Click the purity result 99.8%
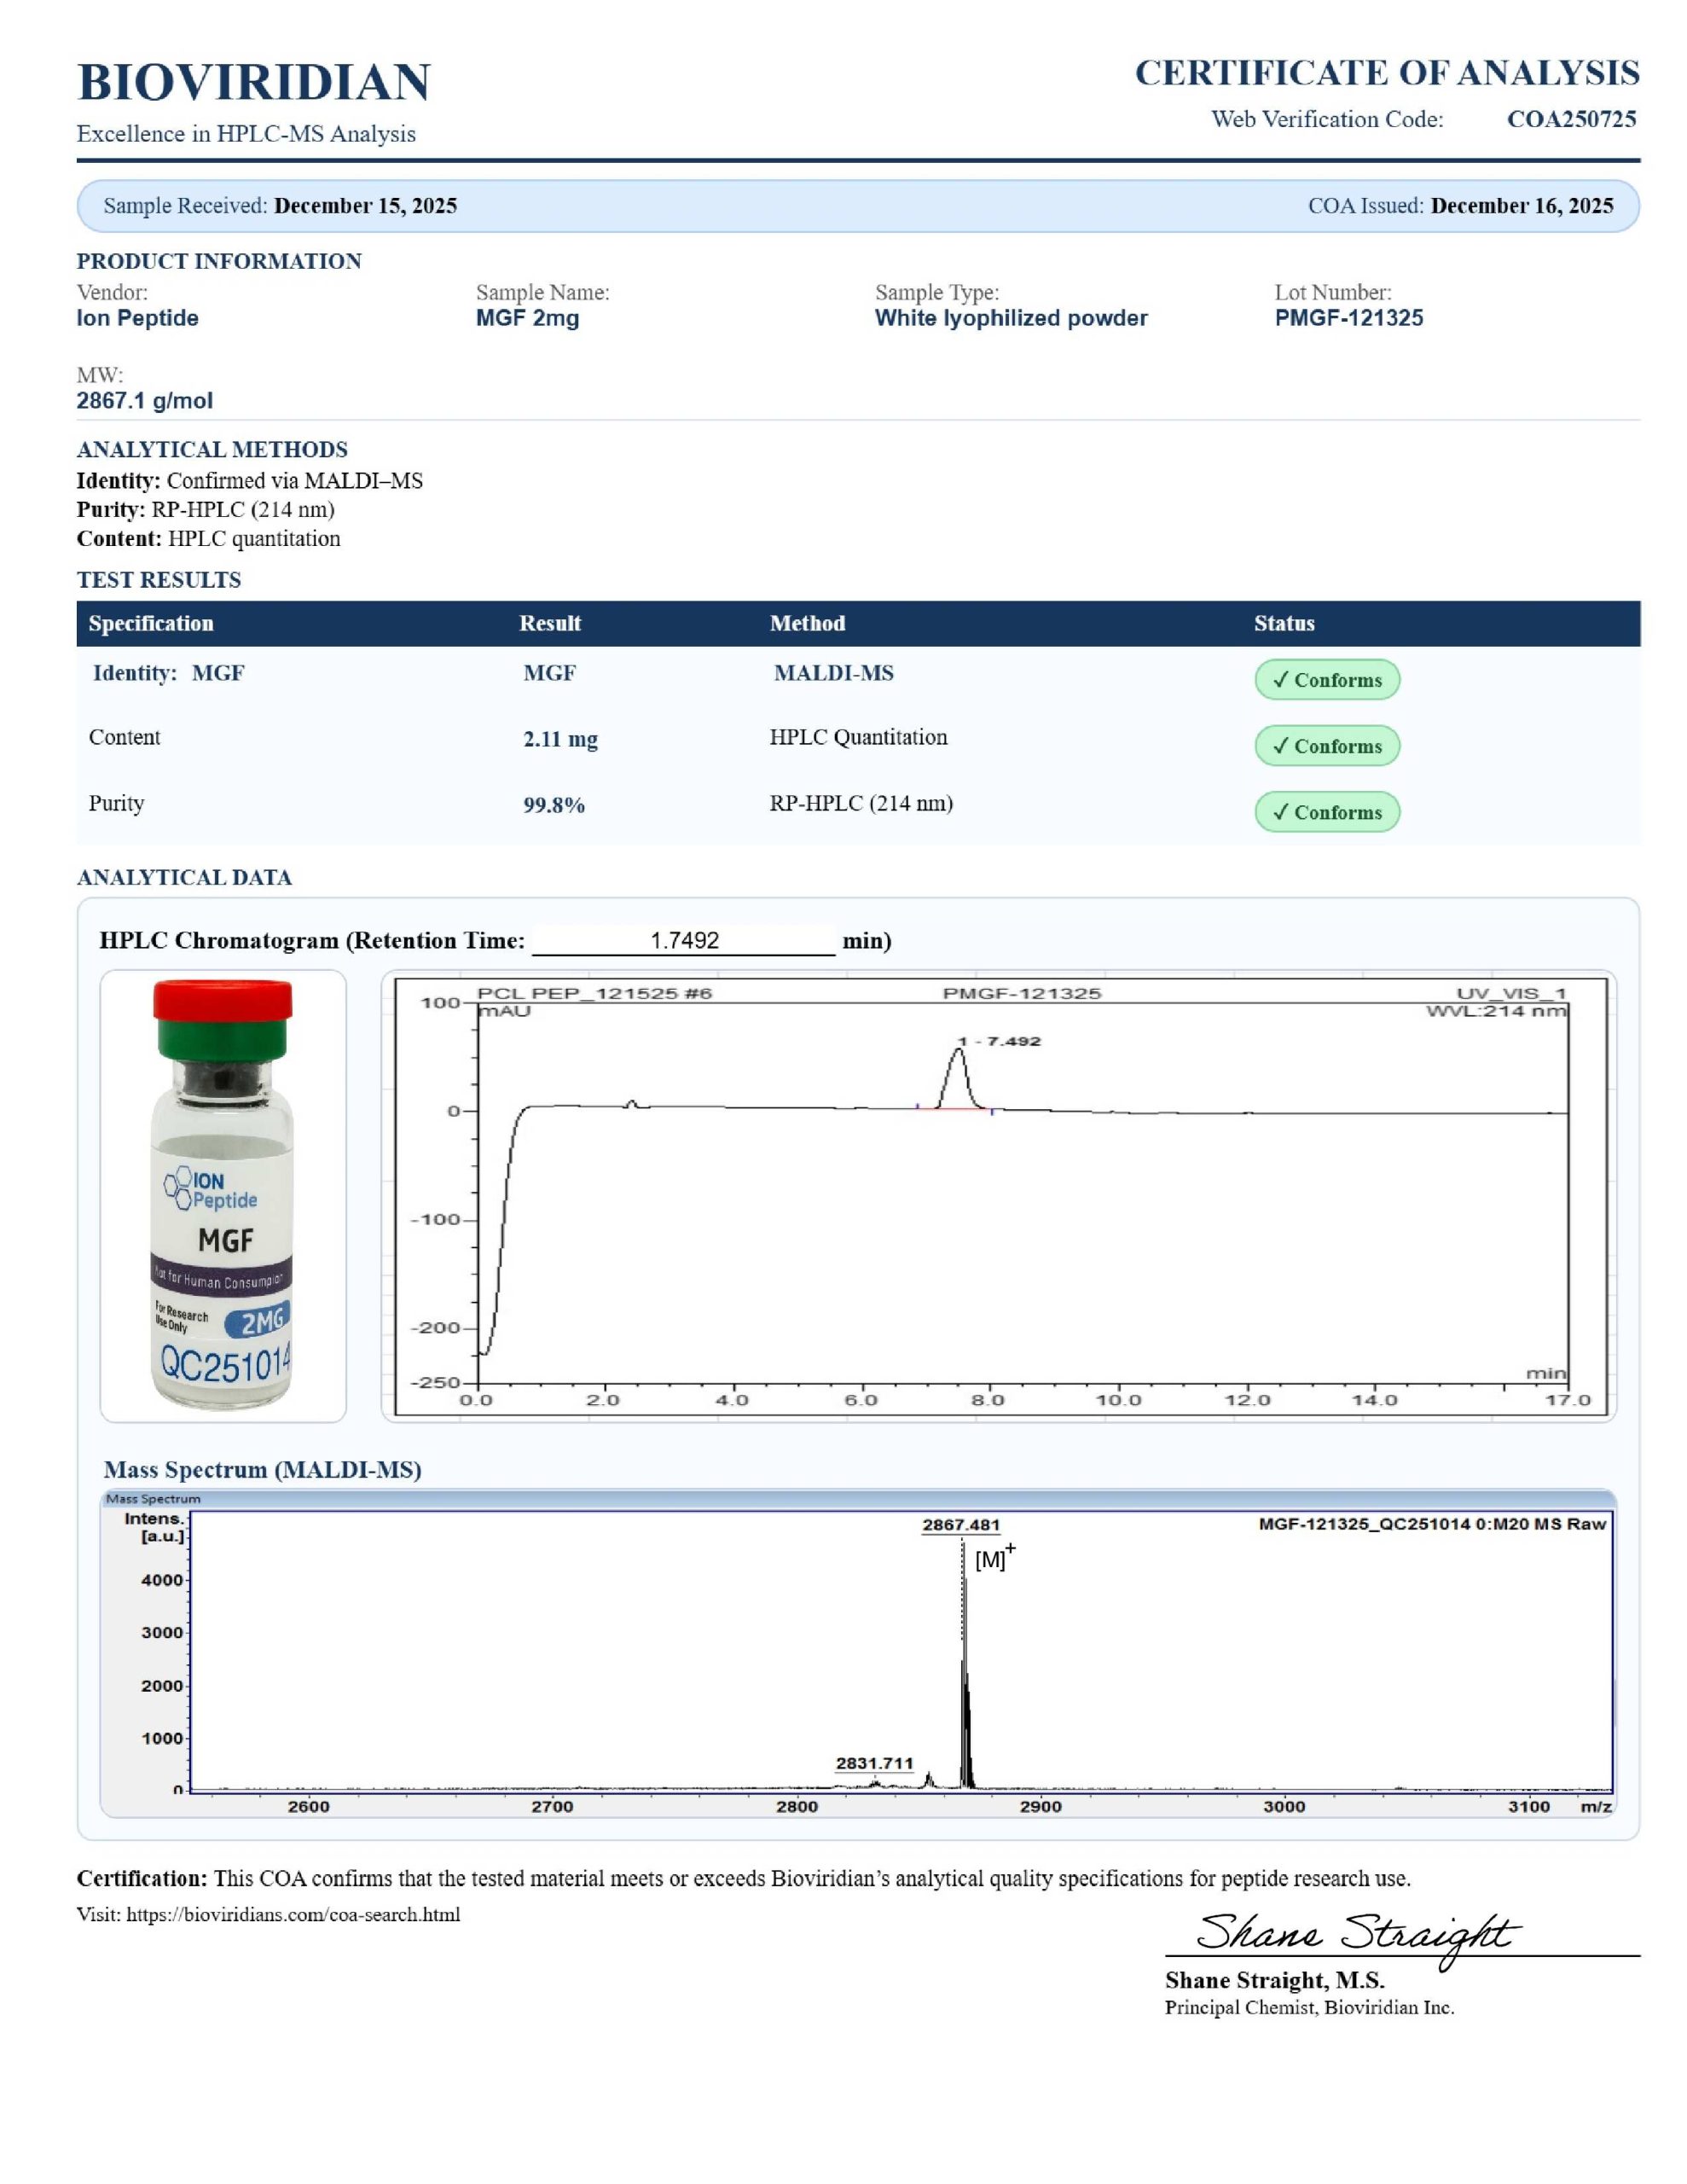Viewport: 1687px width, 2184px height. point(554,805)
